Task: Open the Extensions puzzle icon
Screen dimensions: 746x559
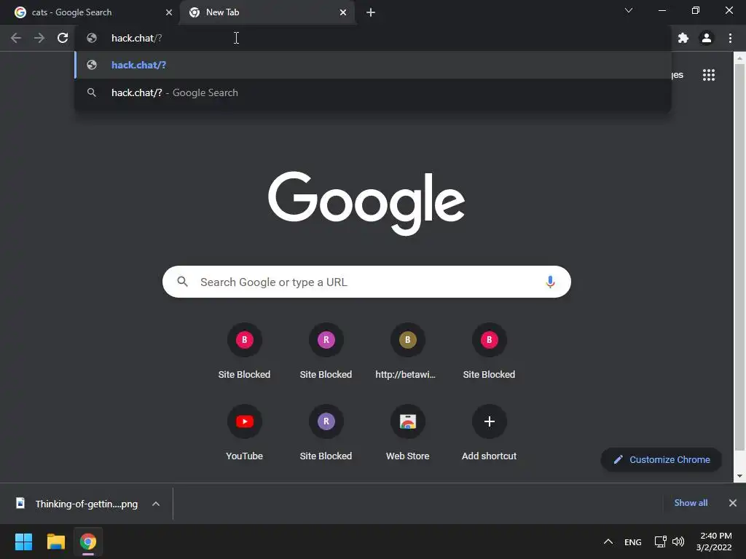Action: point(683,38)
